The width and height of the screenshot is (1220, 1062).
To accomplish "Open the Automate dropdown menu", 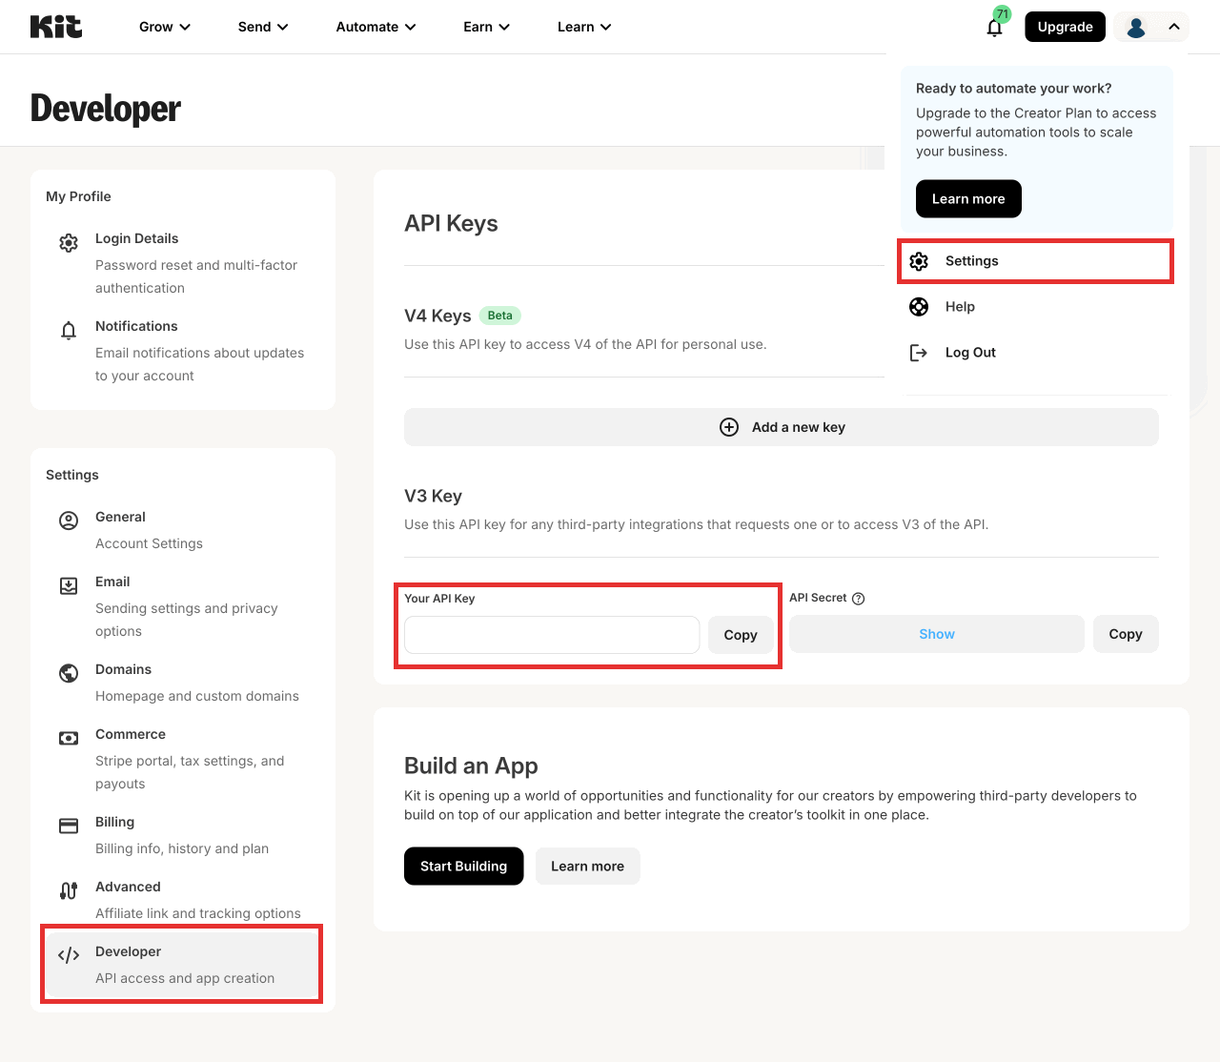I will point(376,27).
